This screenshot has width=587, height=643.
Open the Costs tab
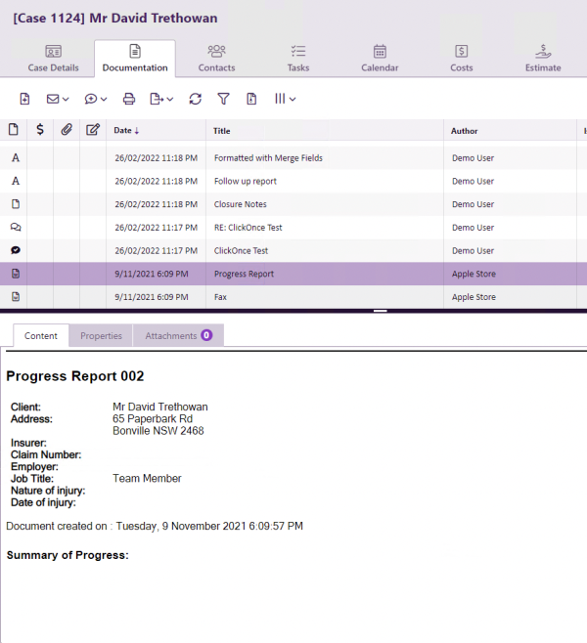click(x=462, y=59)
